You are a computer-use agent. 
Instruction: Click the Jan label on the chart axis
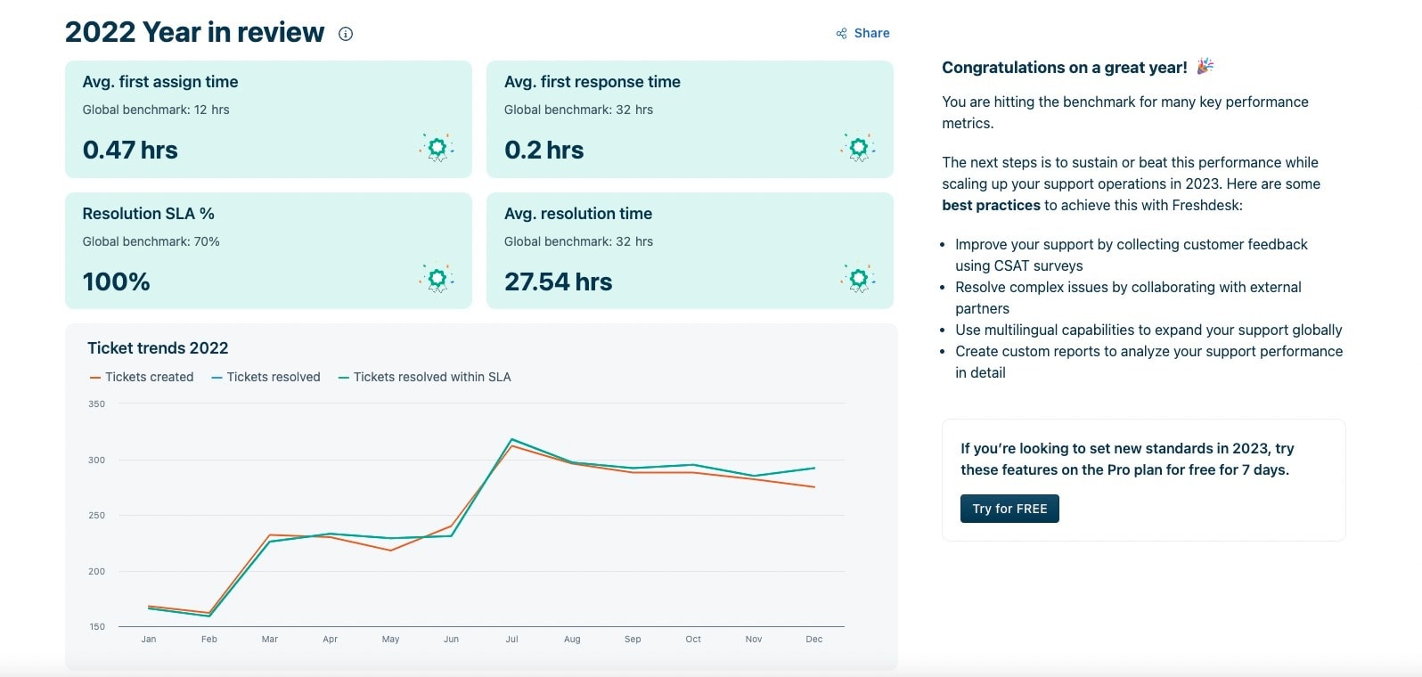[149, 639]
